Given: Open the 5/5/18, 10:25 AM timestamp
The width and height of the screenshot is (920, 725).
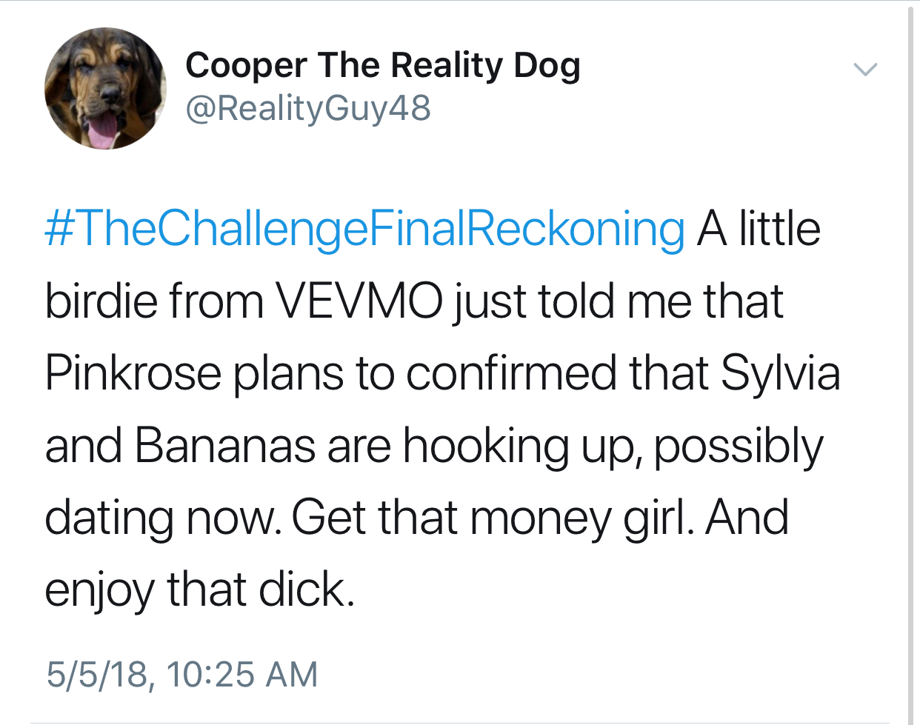Looking at the screenshot, I should click(181, 674).
